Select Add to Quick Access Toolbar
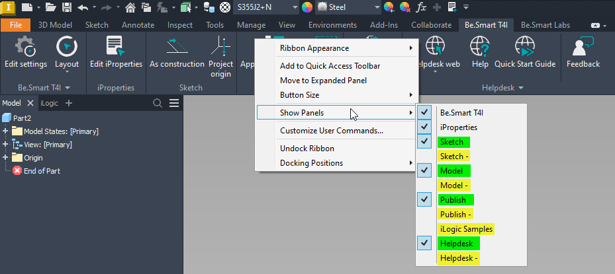615x274 pixels. click(x=330, y=66)
